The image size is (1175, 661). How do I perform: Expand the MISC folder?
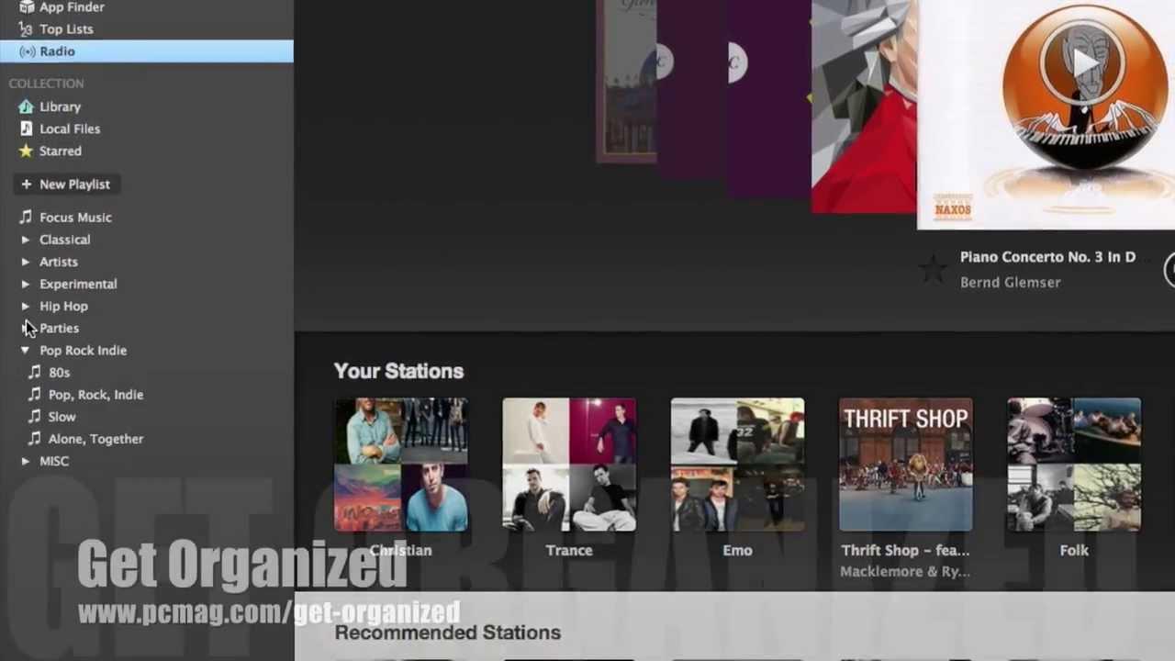pos(26,461)
